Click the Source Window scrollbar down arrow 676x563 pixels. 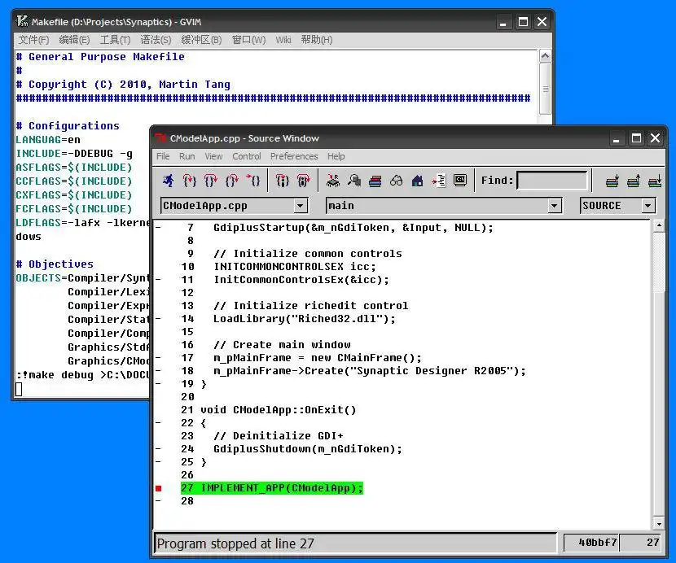coord(658,523)
